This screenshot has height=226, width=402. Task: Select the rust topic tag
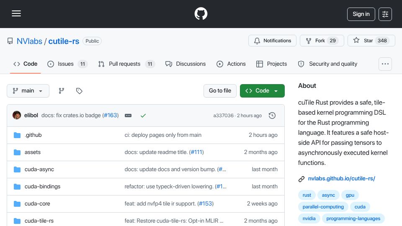click(307, 195)
